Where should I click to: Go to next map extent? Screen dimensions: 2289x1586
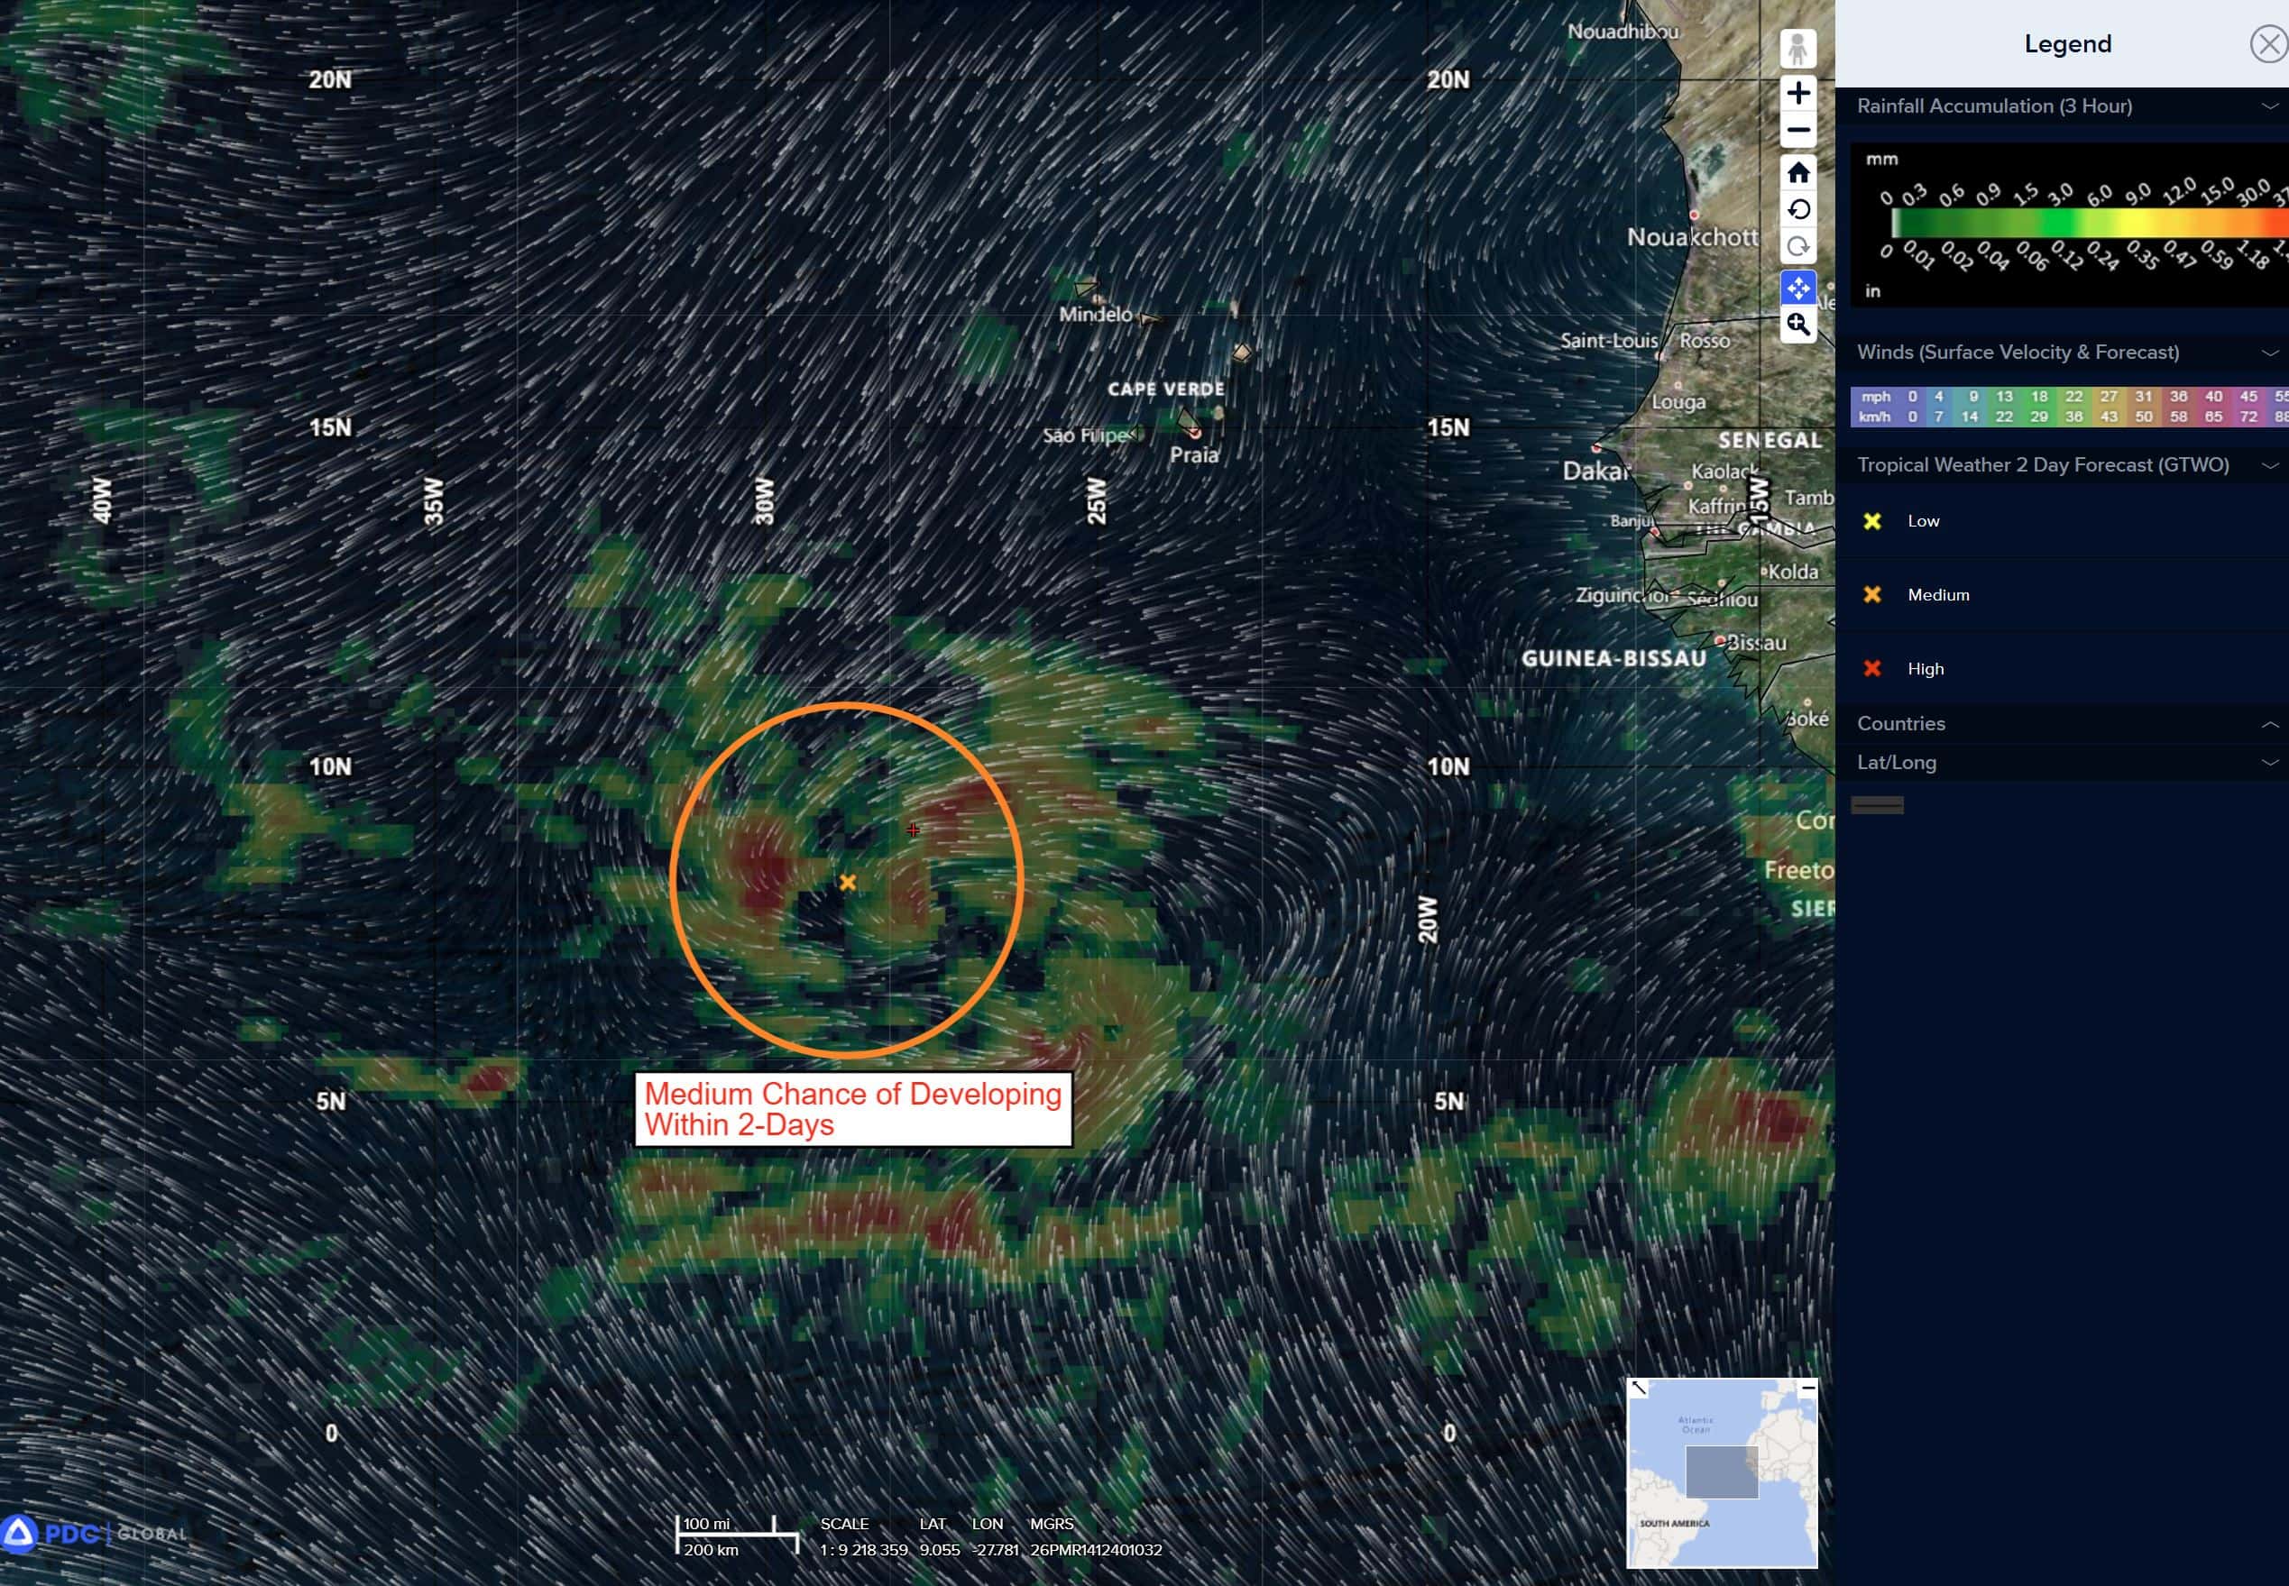[x=1797, y=246]
